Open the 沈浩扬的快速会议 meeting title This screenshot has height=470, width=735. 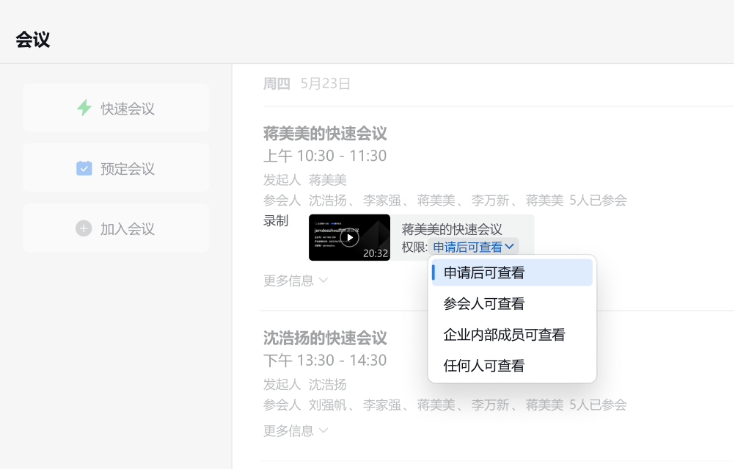point(325,339)
